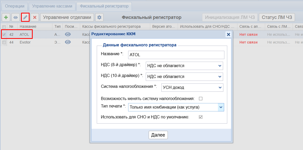Screen dimensions: 303x150
Task: Open the Тип печати dropdown
Action: 176,107
